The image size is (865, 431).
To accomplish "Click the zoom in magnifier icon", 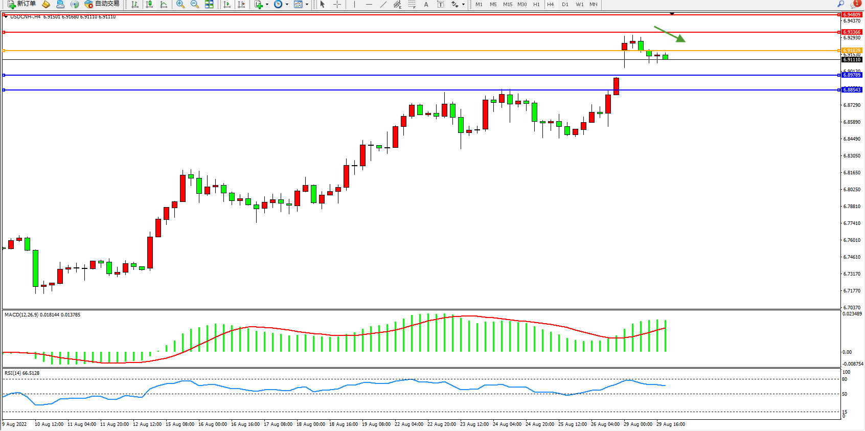I will [180, 4].
